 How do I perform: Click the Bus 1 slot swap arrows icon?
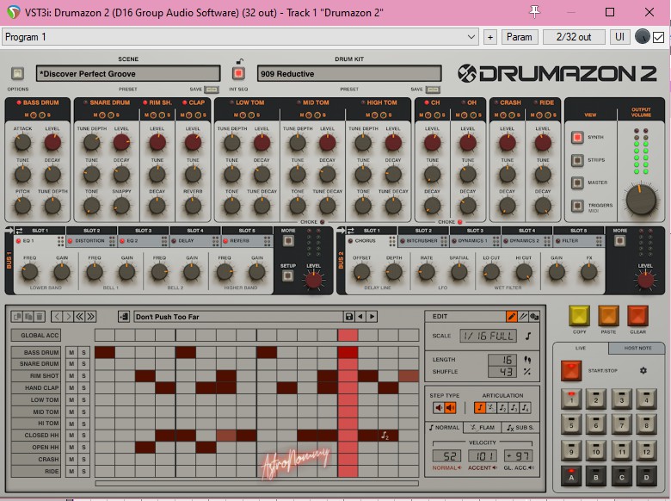click(19, 231)
